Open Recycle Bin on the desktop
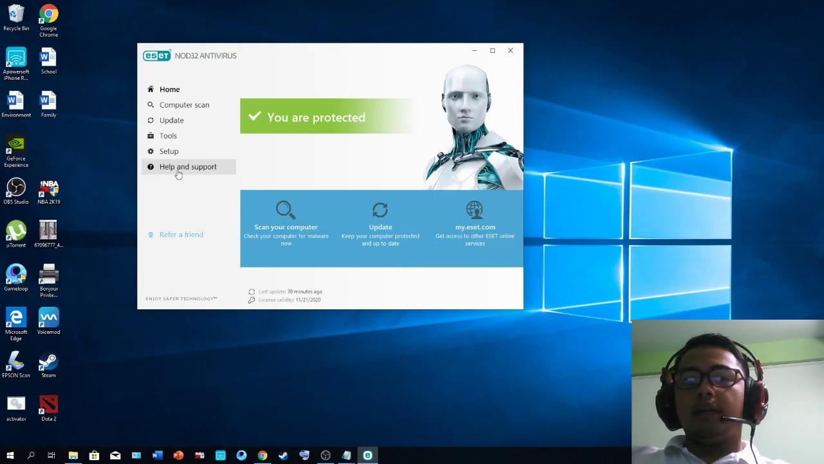The width and height of the screenshot is (824, 464). [x=16, y=18]
